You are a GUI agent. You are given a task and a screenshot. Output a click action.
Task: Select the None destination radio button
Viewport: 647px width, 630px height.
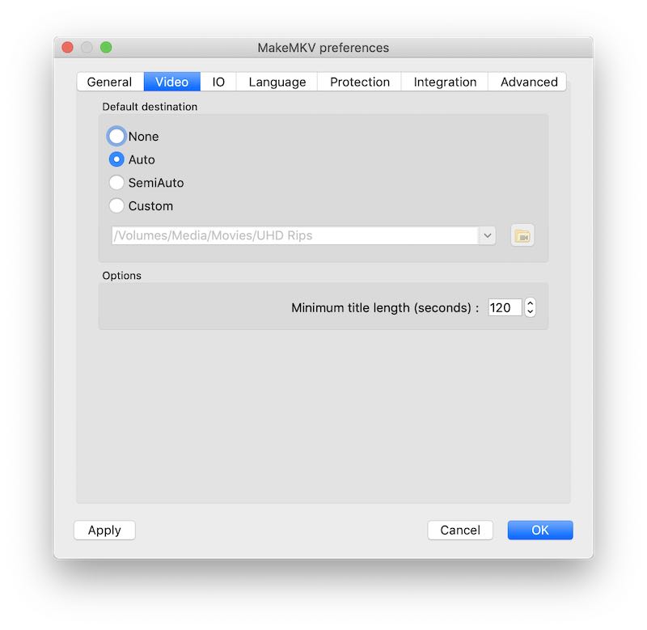pyautogui.click(x=117, y=137)
